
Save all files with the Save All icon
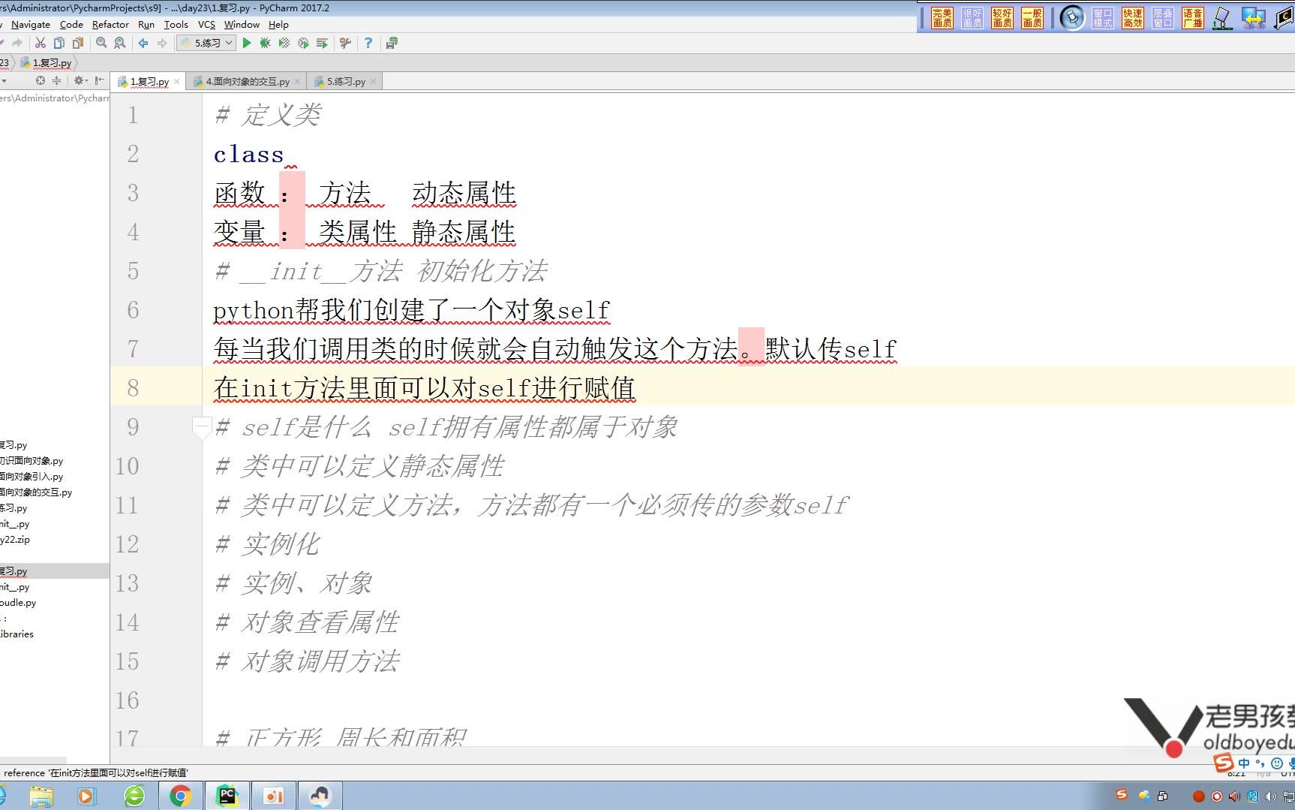pyautogui.click(x=390, y=43)
